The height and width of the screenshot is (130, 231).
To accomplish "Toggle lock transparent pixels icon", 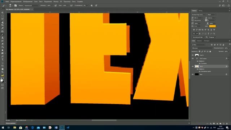I will click(x=200, y=51).
